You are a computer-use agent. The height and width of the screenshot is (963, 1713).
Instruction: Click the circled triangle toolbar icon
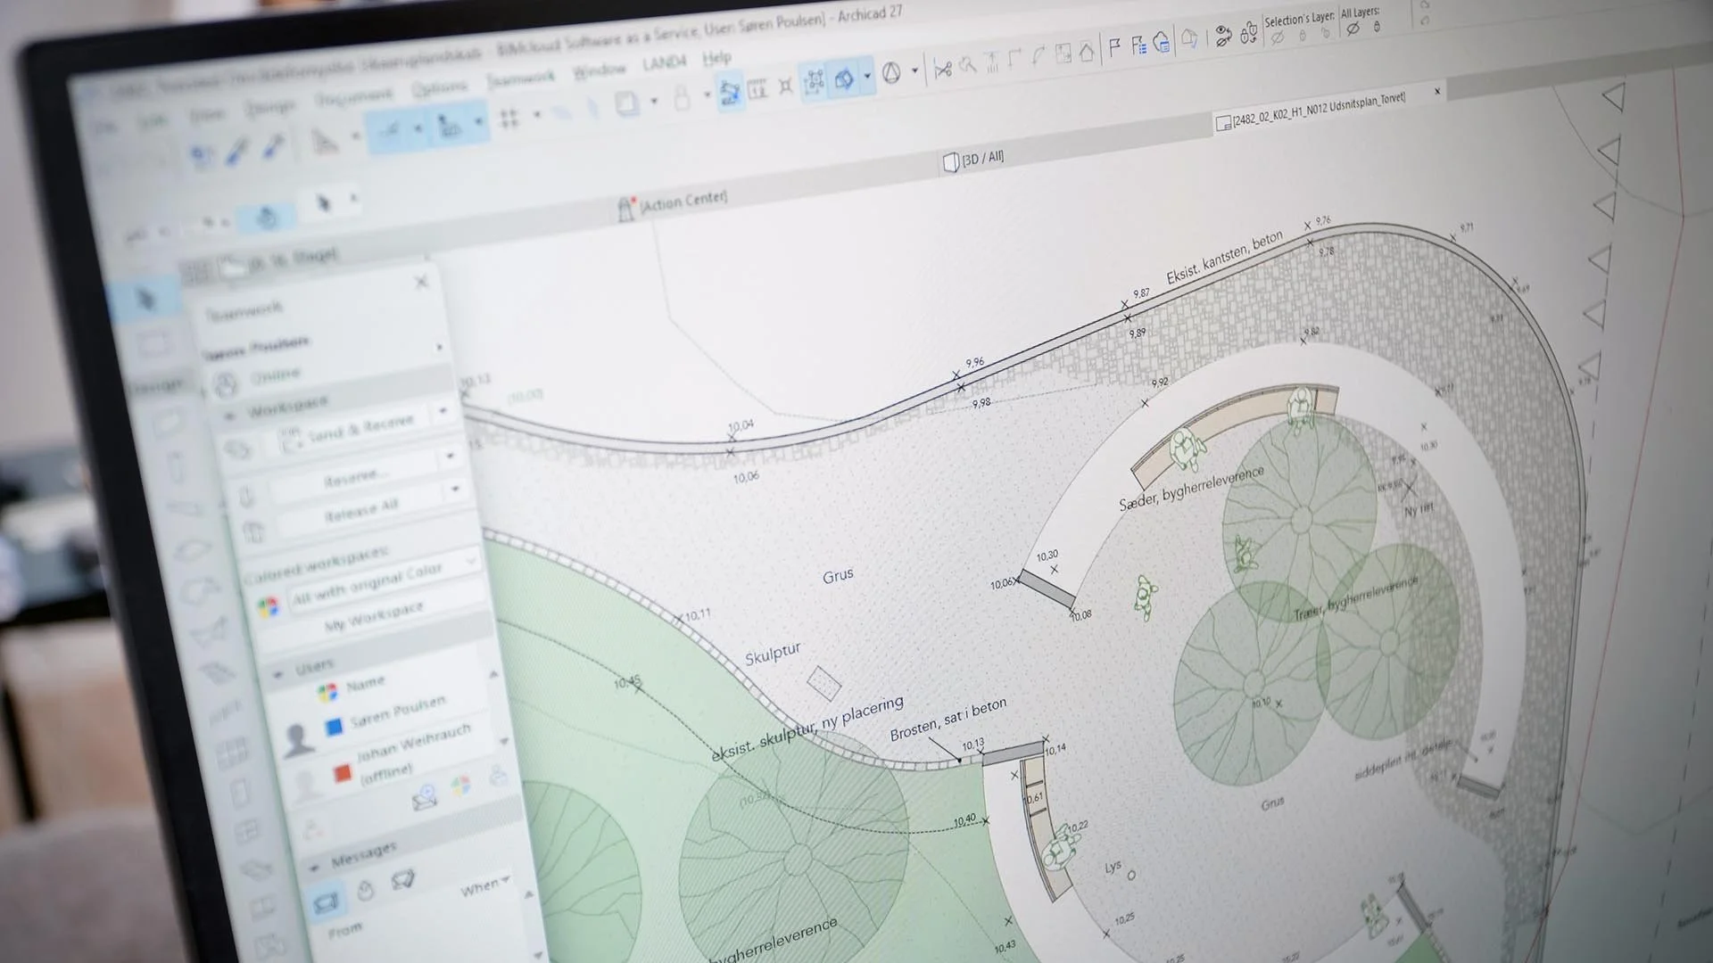[890, 74]
